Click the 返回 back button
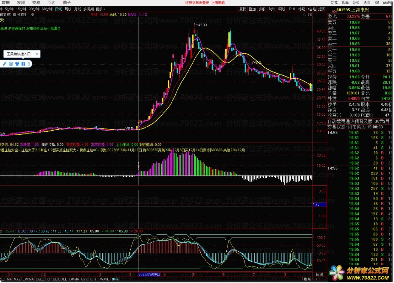The height and width of the screenshot is (283, 394). point(322,9)
